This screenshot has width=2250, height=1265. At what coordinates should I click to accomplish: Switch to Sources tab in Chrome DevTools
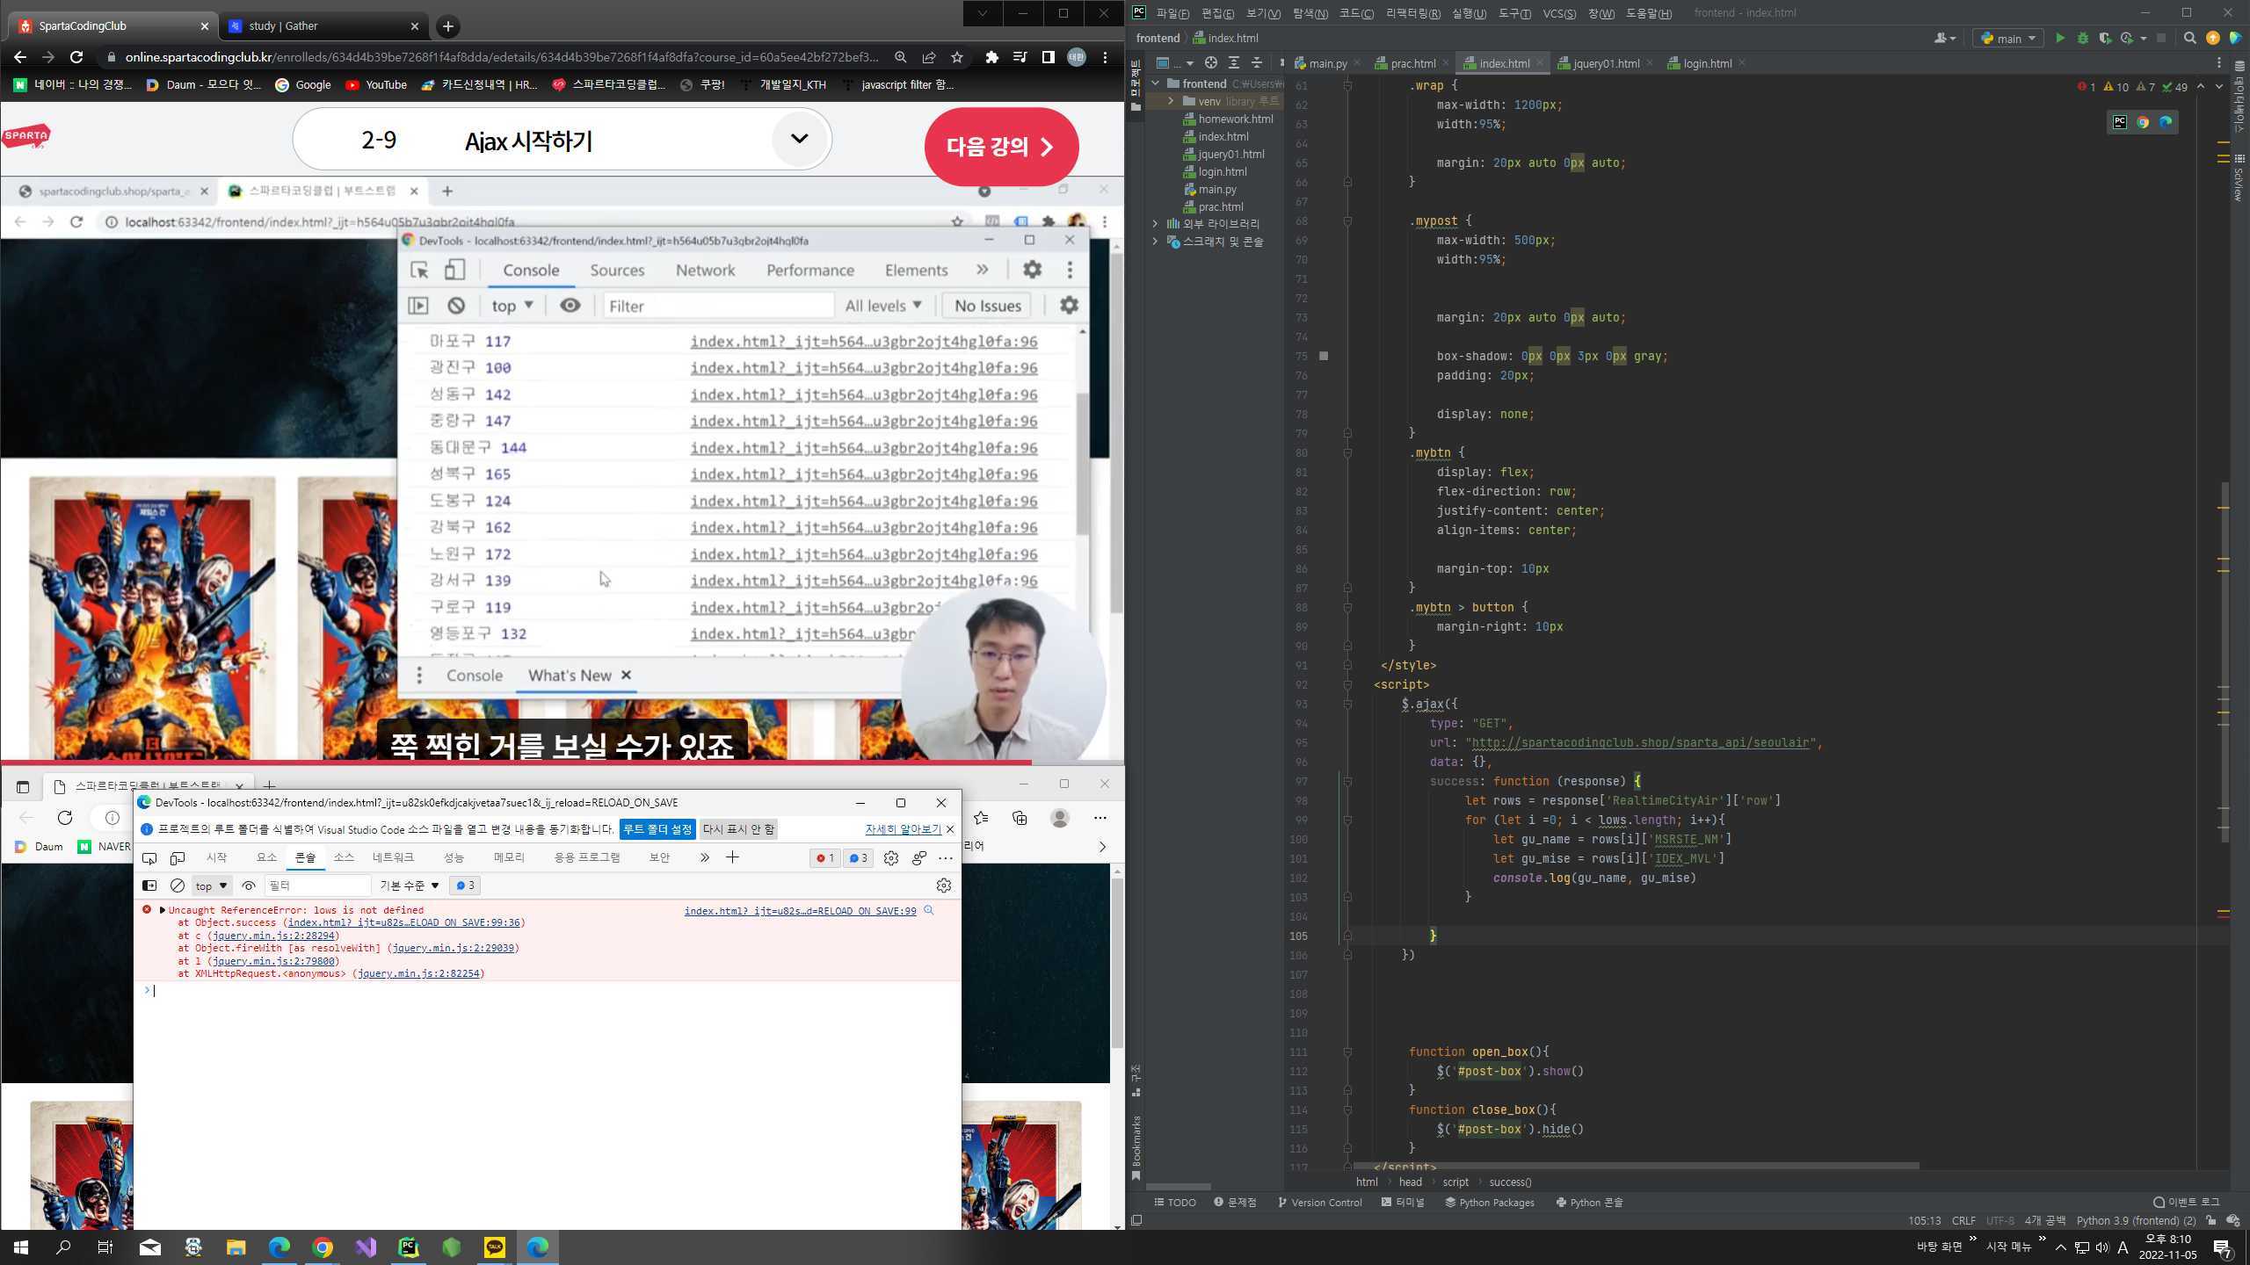tap(617, 271)
